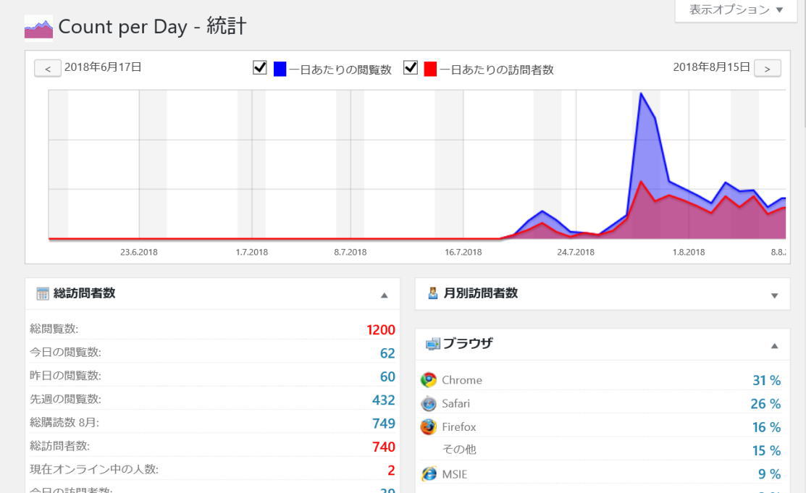Image resolution: width=806 pixels, height=493 pixels.
Task: Go to next date range in chart
Action: pyautogui.click(x=767, y=68)
